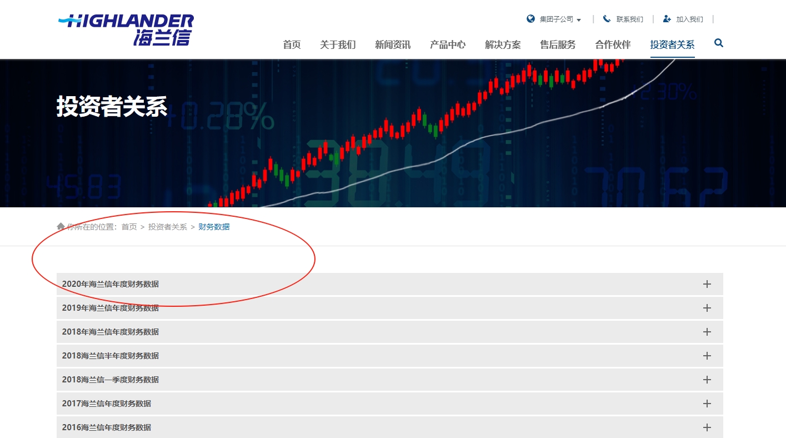Expand 2017海兰信年度财务数据 plus icon
Screen dimensions: 786x438
707,404
